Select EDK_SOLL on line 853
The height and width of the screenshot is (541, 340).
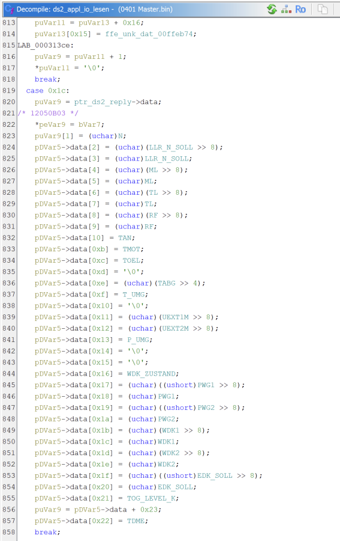coord(215,476)
